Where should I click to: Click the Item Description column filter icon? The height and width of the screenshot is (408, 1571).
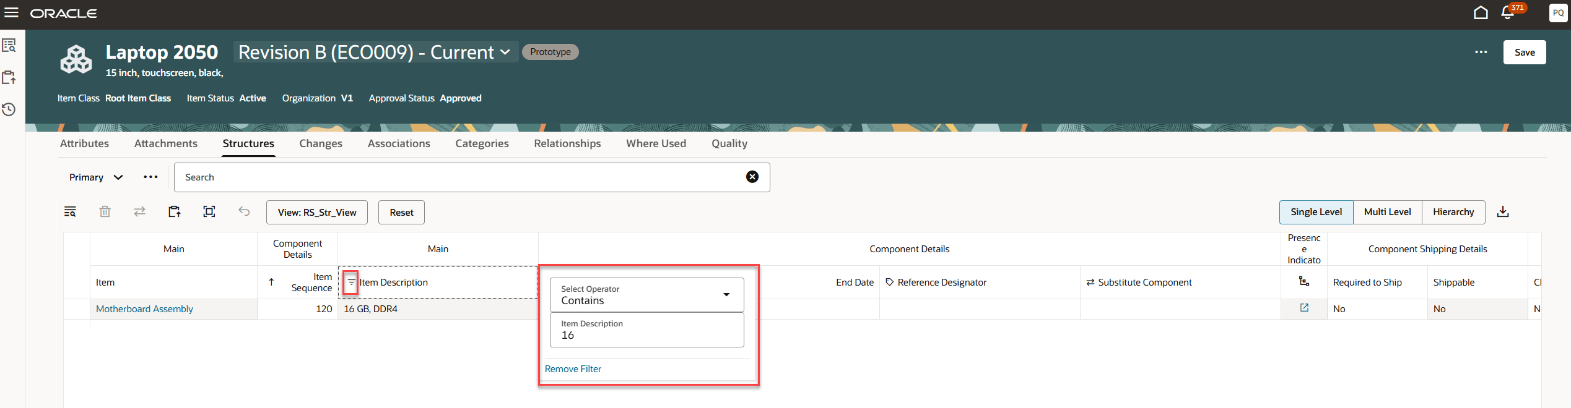coord(350,283)
